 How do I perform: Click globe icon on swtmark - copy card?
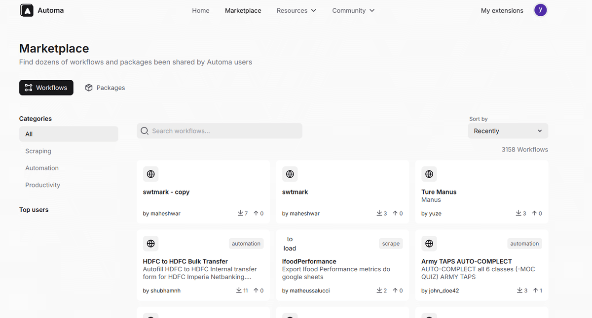pos(151,174)
